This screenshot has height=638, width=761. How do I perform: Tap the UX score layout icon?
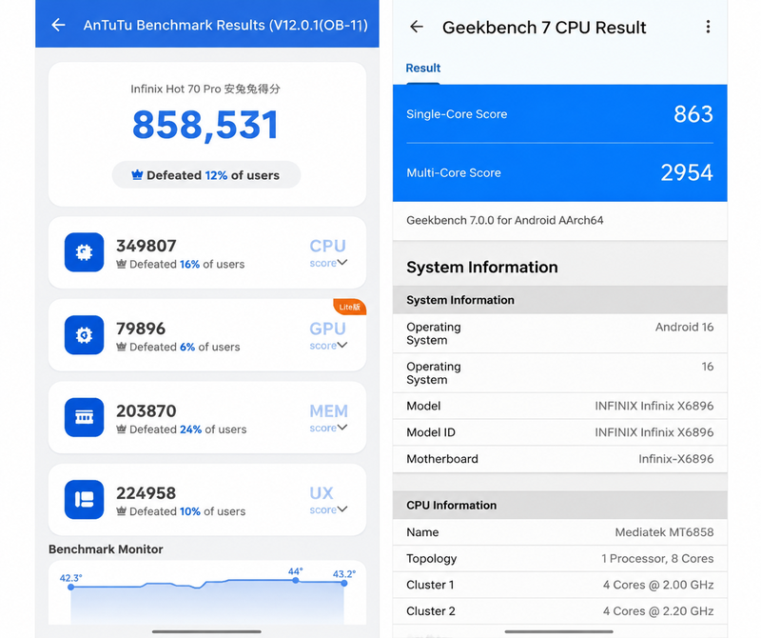click(84, 500)
